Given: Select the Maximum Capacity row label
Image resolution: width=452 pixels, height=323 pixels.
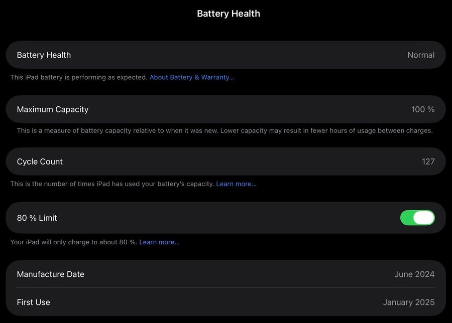Looking at the screenshot, I should point(53,109).
